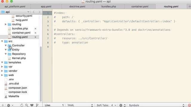191x107 pixels.
Task: Search in the file browser
Action: 27,105
